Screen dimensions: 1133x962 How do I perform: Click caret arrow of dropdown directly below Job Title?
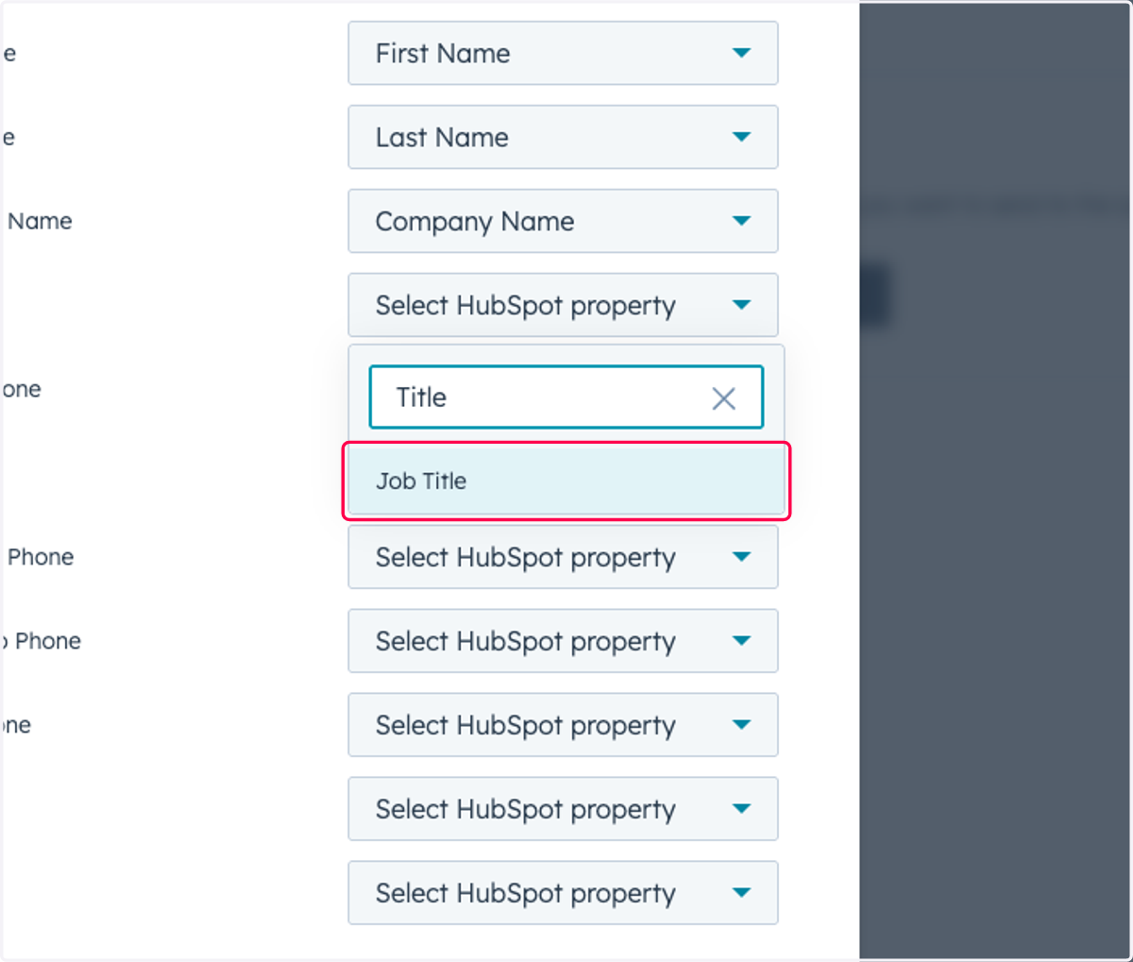click(x=742, y=557)
